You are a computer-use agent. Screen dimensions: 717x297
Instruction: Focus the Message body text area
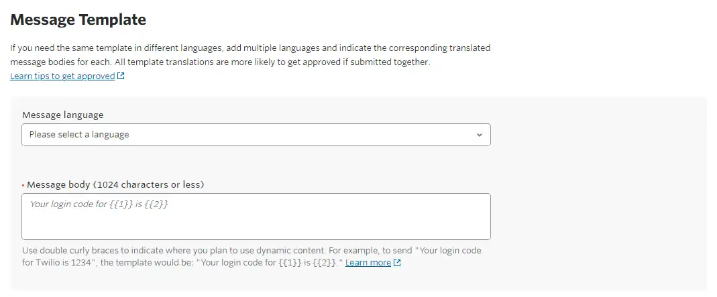[x=256, y=217]
